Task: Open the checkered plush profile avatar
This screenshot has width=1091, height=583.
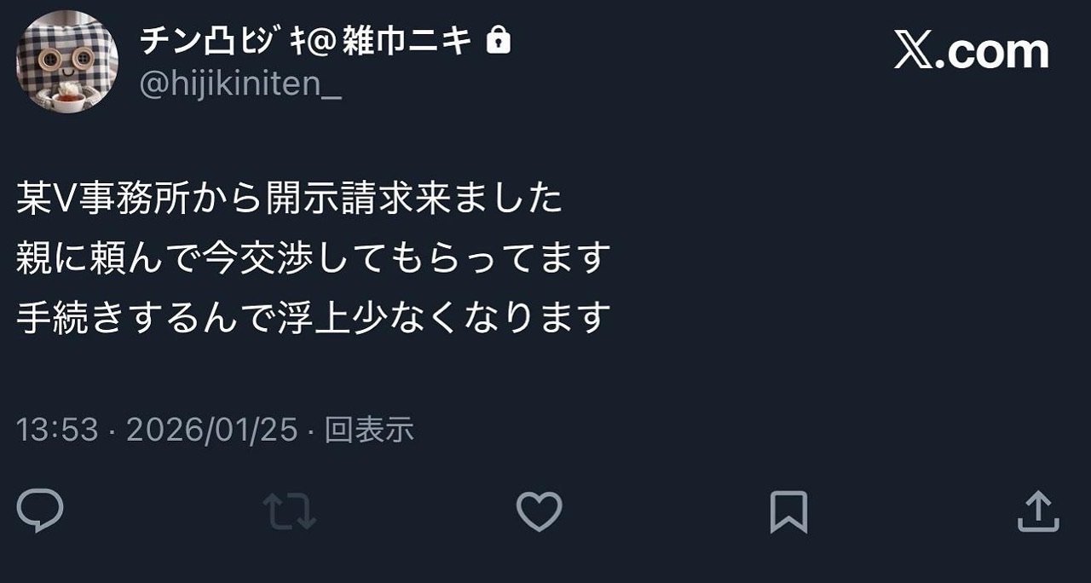Action: [x=66, y=60]
